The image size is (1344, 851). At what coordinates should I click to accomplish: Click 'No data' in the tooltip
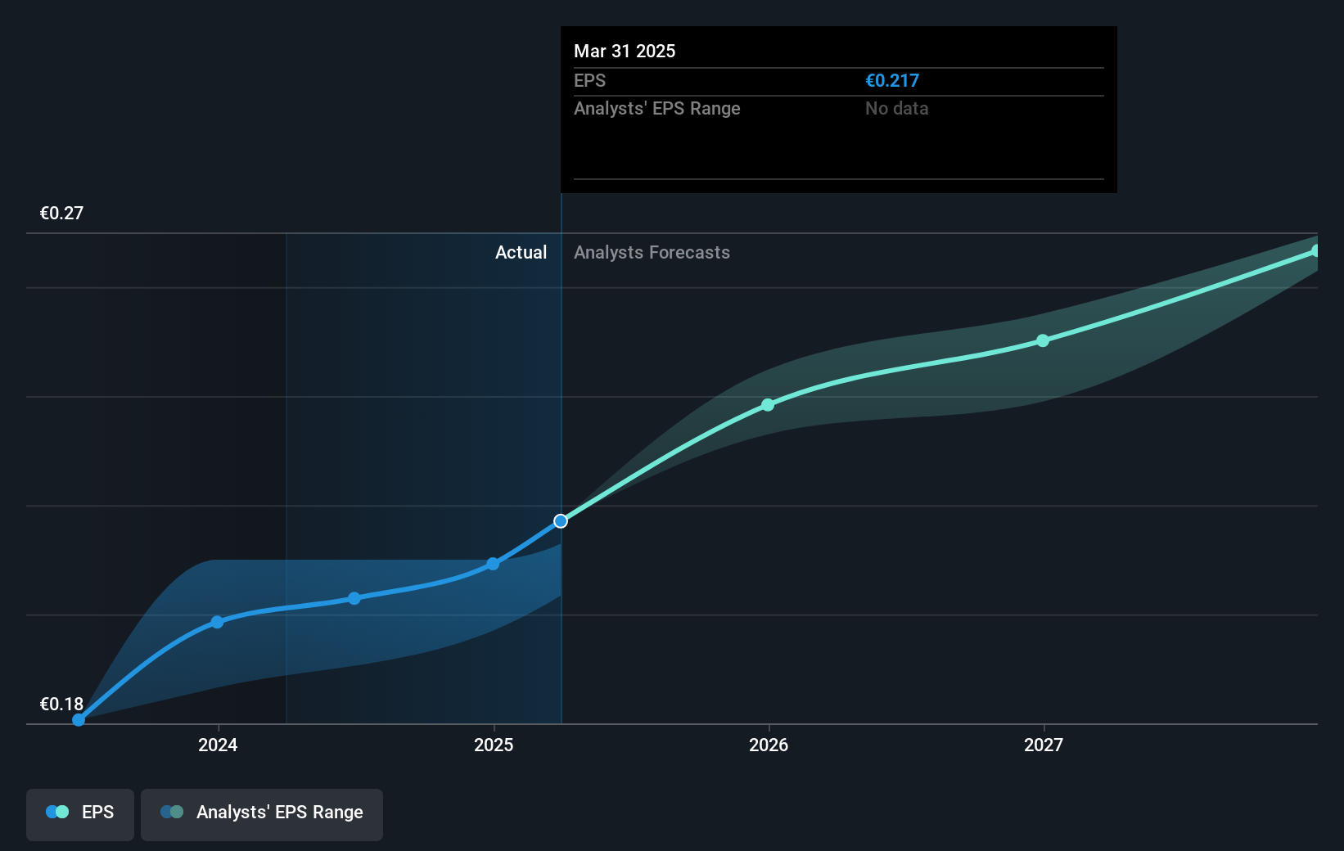point(896,108)
